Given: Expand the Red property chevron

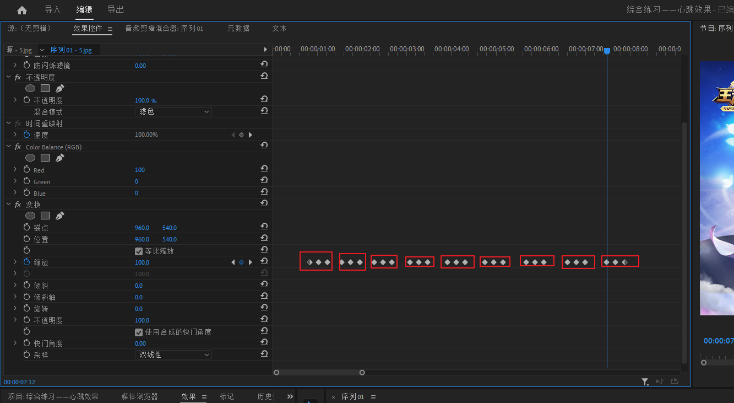Looking at the screenshot, I should [x=15, y=170].
